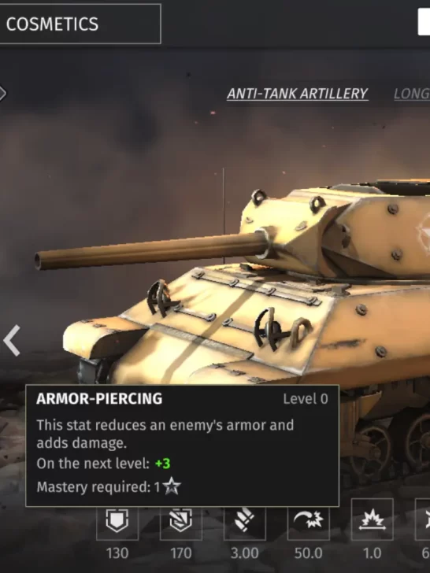This screenshot has width=430, height=573.
Task: Tap the 3.00 ammunition stat value
Action: point(245,553)
